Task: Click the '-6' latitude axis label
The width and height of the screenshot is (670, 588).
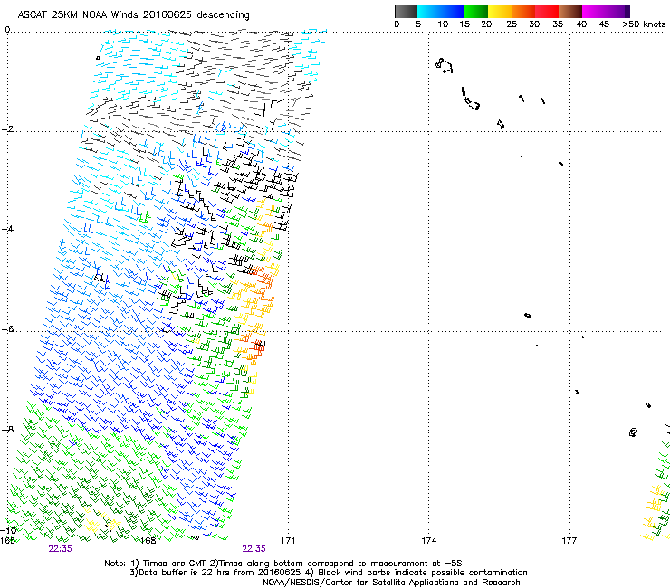Action: tap(8, 329)
